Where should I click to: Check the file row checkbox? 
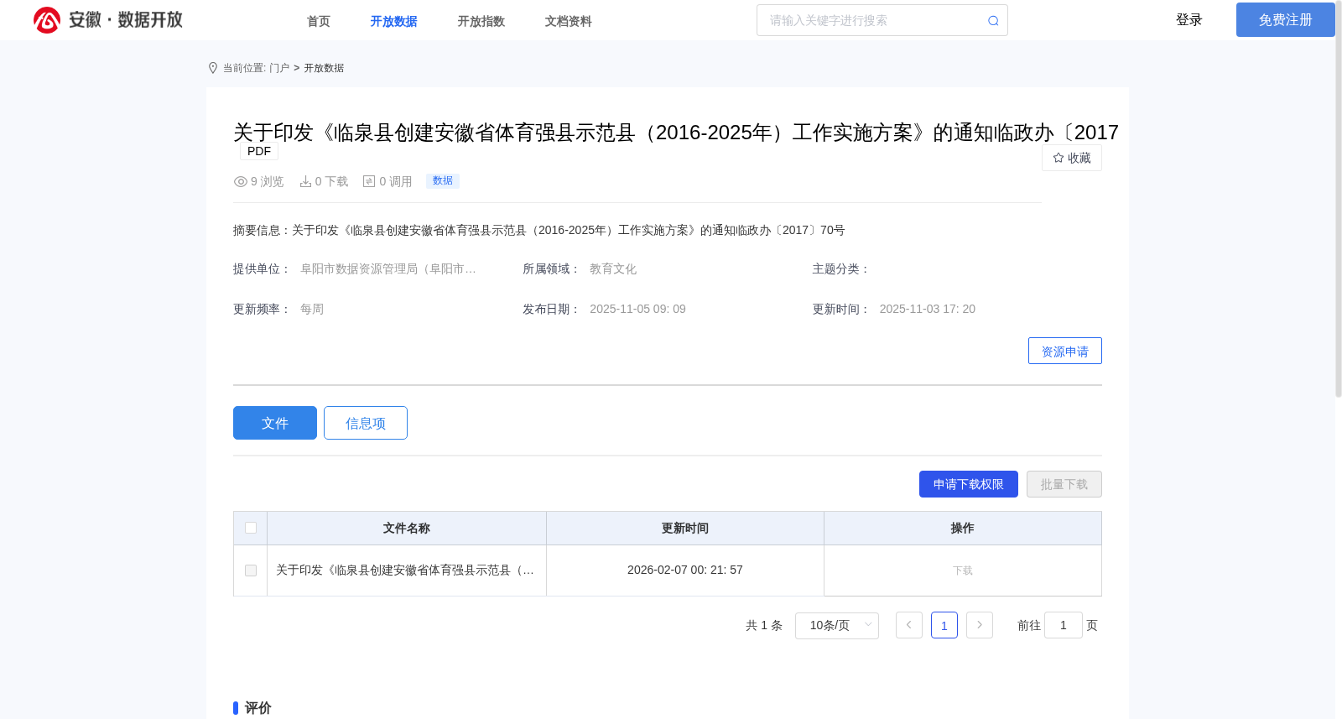pyautogui.click(x=251, y=571)
